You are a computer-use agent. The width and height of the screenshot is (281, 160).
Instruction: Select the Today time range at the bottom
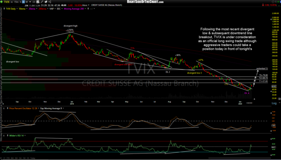tap(33, 158)
